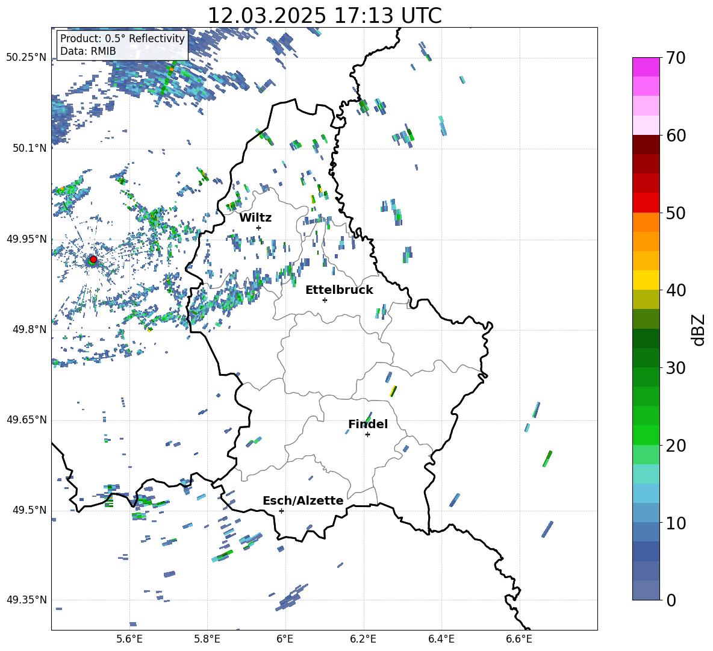
Task: Select the Wiltz city label
Action: coord(255,218)
